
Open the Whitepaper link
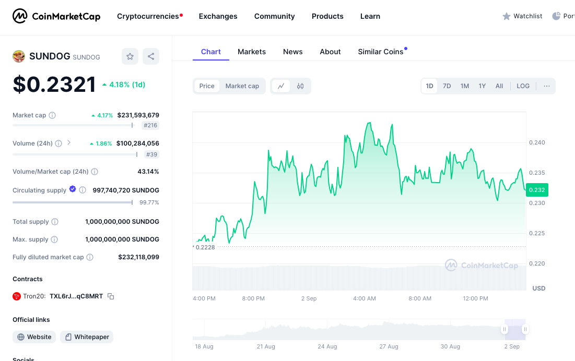click(x=87, y=337)
